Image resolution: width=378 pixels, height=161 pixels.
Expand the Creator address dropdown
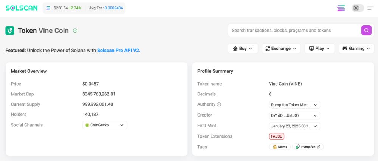(294, 115)
